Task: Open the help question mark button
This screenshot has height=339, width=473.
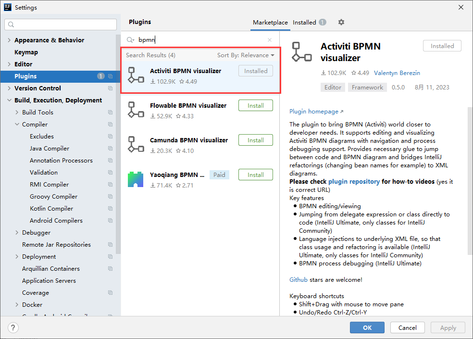Action: (13, 327)
